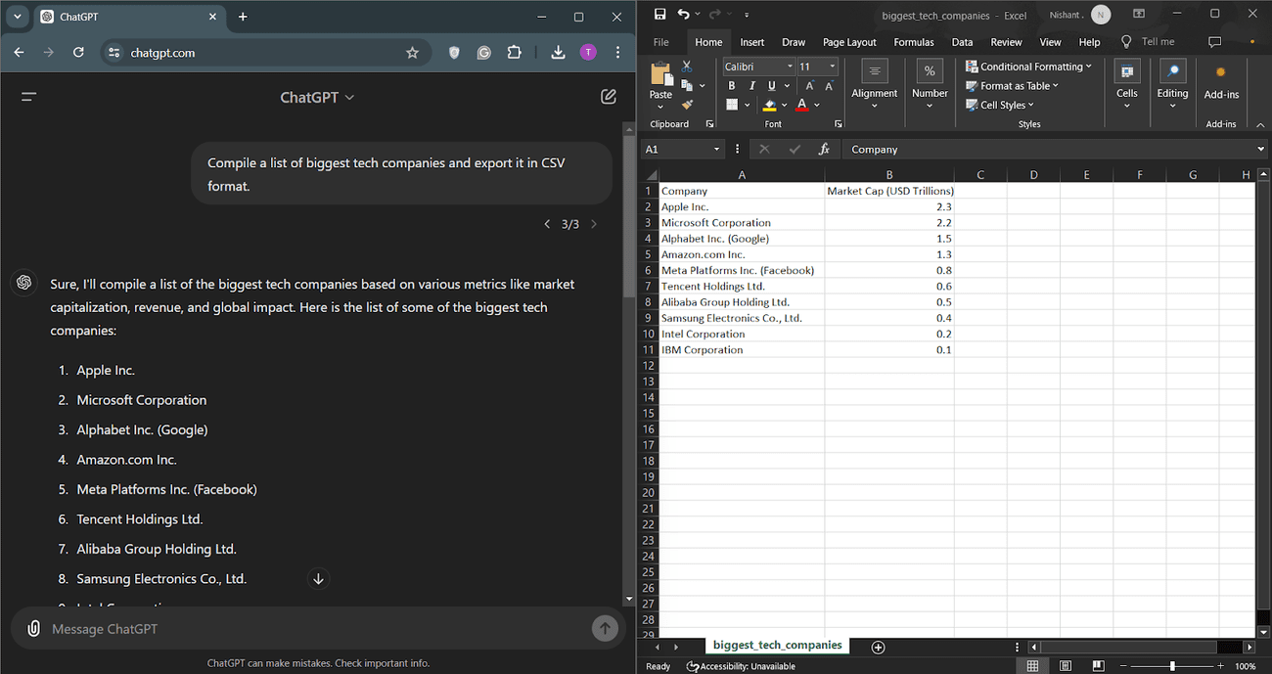The height and width of the screenshot is (674, 1272).
Task: Jump to bottom of ChatGPT conversation
Action: coord(318,579)
